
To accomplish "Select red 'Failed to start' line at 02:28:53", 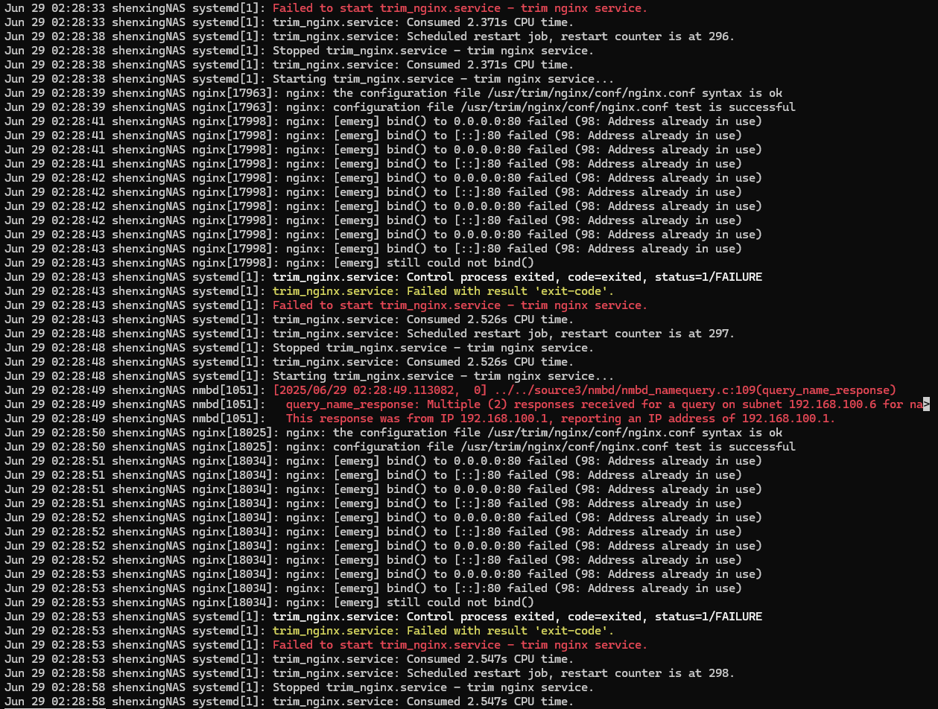I will pyautogui.click(x=326, y=645).
